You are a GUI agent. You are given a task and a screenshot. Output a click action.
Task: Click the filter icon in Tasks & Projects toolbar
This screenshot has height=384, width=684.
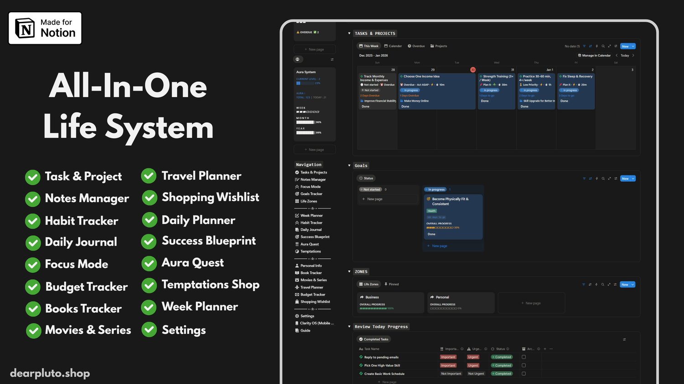[584, 46]
